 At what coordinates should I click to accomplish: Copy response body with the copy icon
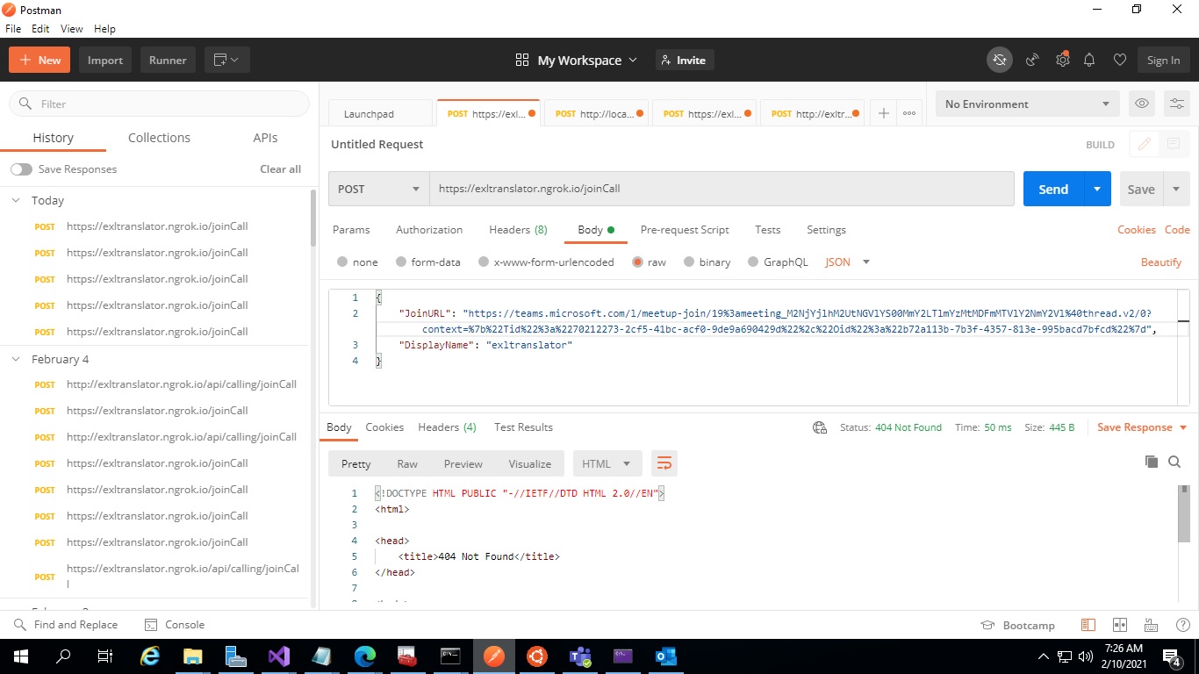[1152, 462]
